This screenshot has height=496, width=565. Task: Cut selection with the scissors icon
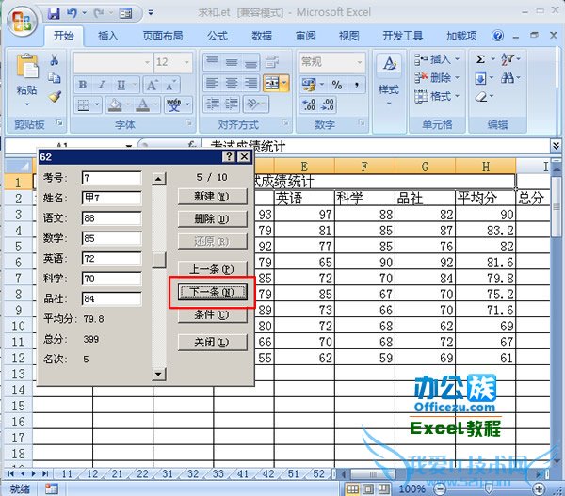[x=55, y=59]
